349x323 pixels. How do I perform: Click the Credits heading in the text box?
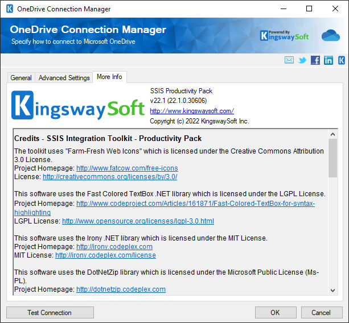[108, 138]
